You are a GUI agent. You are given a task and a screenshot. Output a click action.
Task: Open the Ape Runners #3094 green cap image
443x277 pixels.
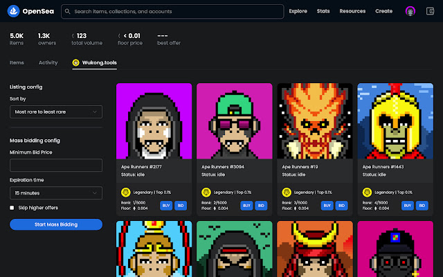[x=235, y=121]
